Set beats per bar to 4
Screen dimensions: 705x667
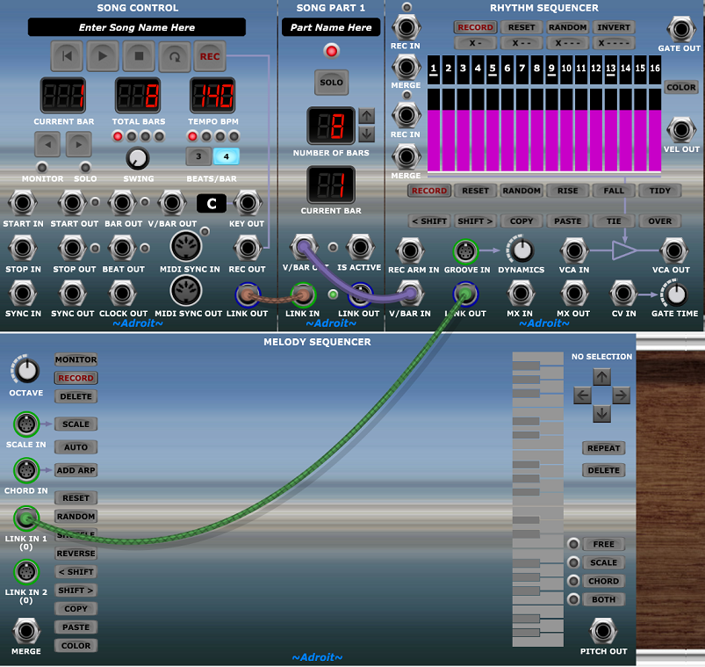point(227,156)
